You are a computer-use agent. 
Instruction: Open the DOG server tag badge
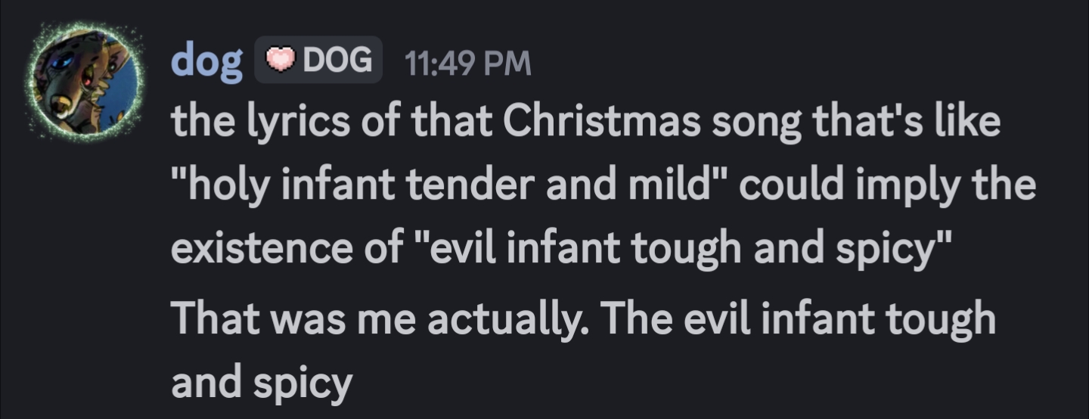(318, 61)
